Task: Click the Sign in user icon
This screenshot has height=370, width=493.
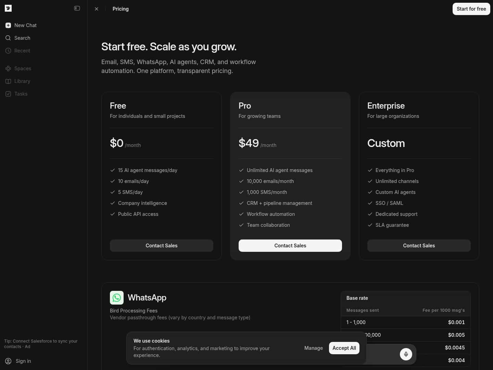Action: (x=8, y=361)
